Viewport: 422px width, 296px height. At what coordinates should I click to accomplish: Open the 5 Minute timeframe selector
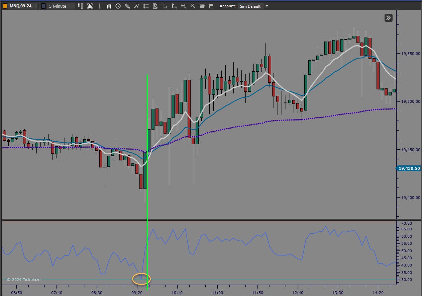[61, 6]
